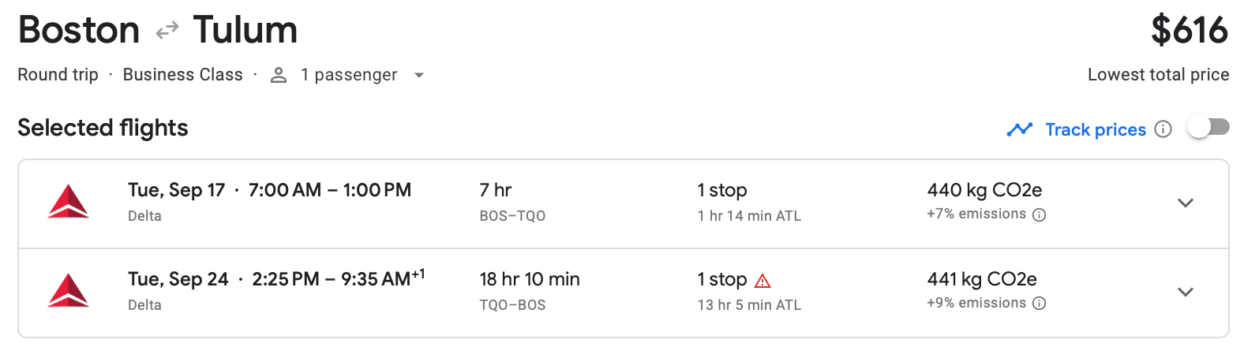The width and height of the screenshot is (1244, 358).
Task: Click info icon beside +9% emissions
Action: pyautogui.click(x=1040, y=304)
